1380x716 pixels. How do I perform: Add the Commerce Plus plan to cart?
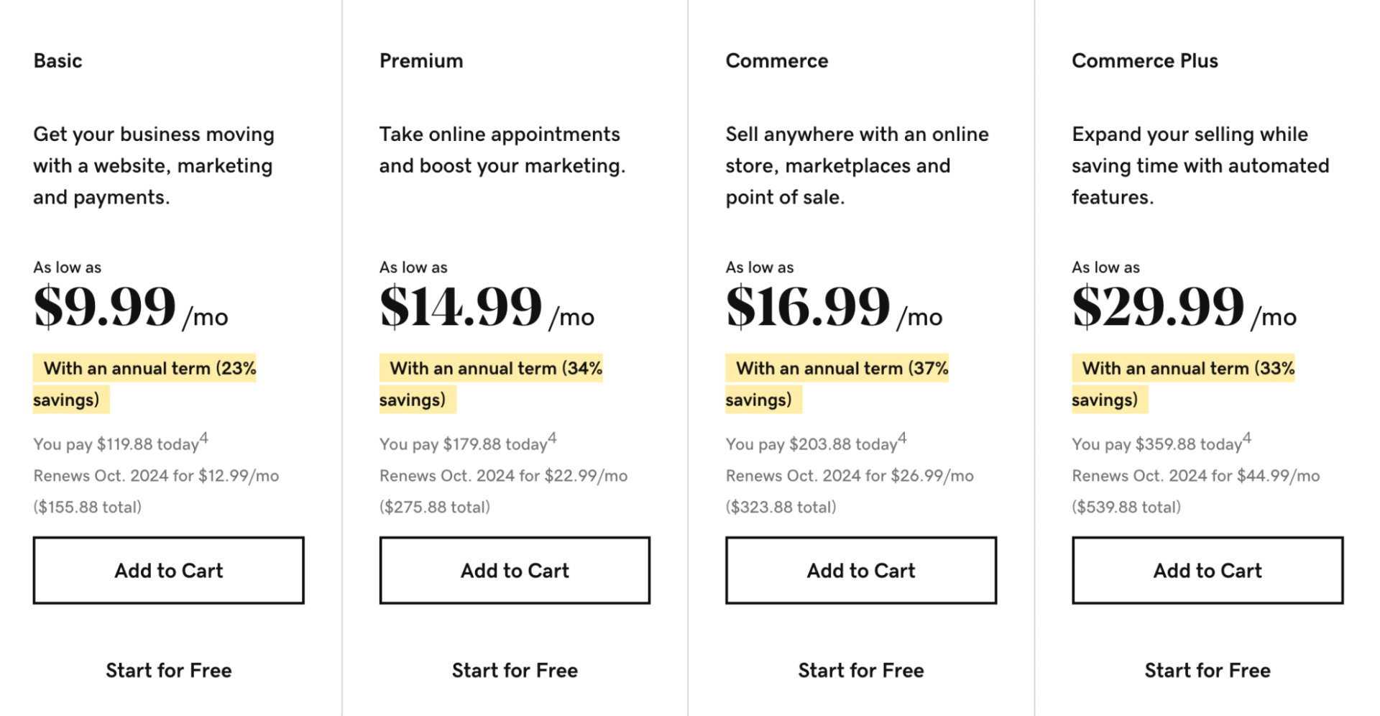pos(1207,570)
